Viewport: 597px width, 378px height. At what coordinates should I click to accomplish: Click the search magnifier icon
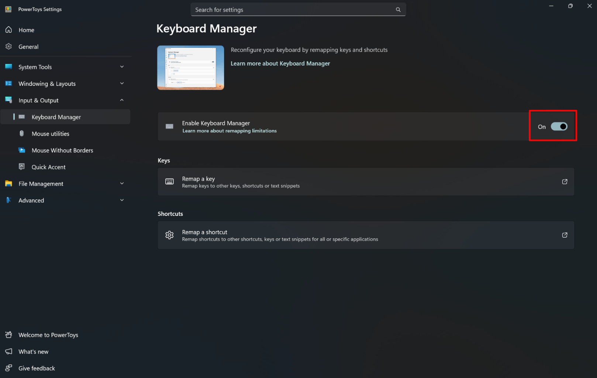(x=398, y=10)
